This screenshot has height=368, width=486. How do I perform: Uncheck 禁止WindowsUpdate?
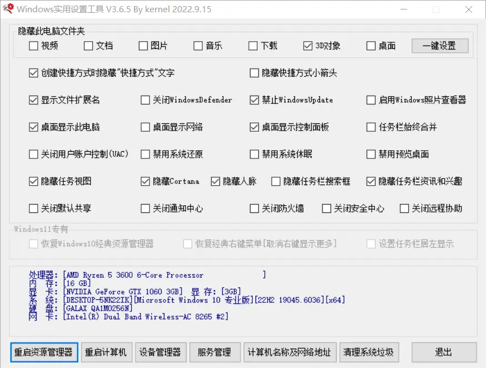click(254, 100)
